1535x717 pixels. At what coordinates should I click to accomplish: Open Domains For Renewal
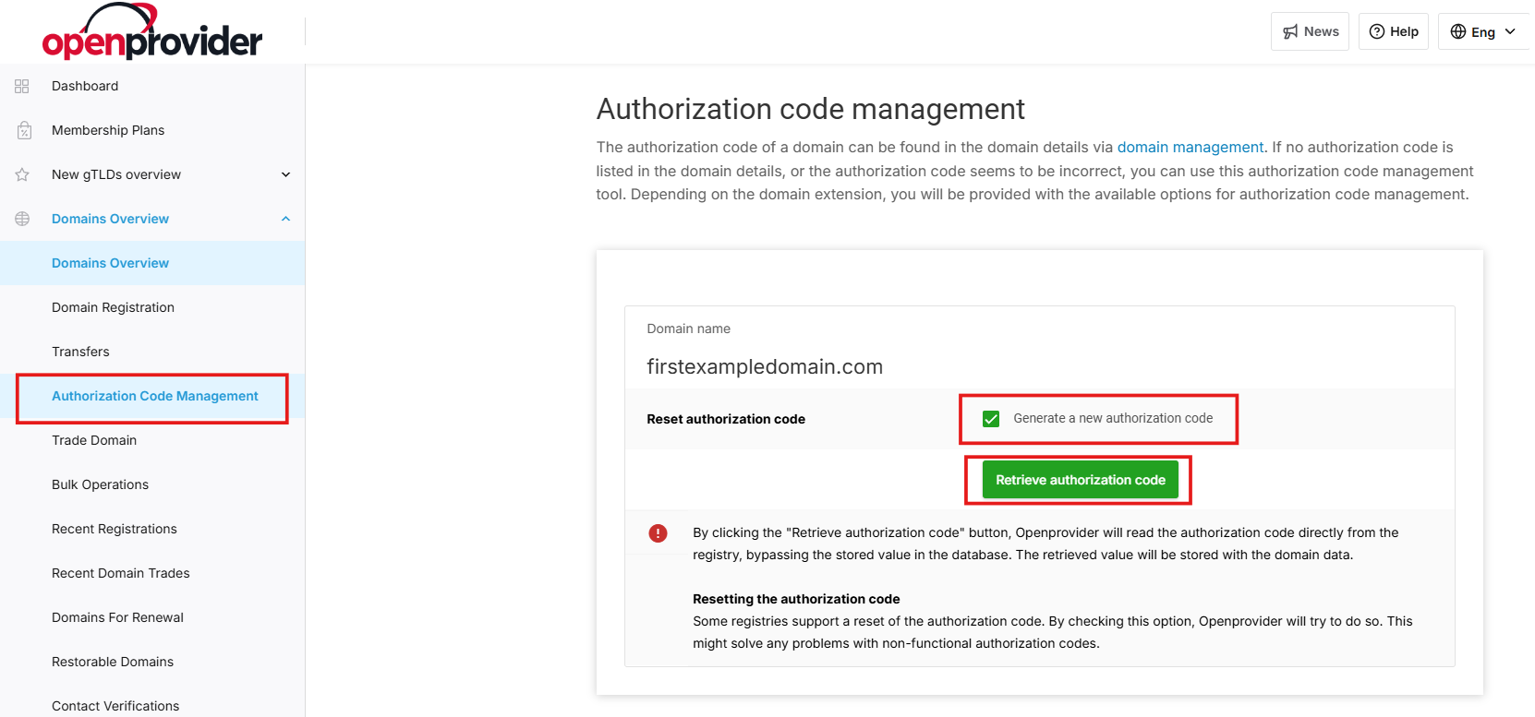[x=117, y=617]
